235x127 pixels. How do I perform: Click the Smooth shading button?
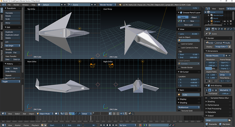point(9,52)
